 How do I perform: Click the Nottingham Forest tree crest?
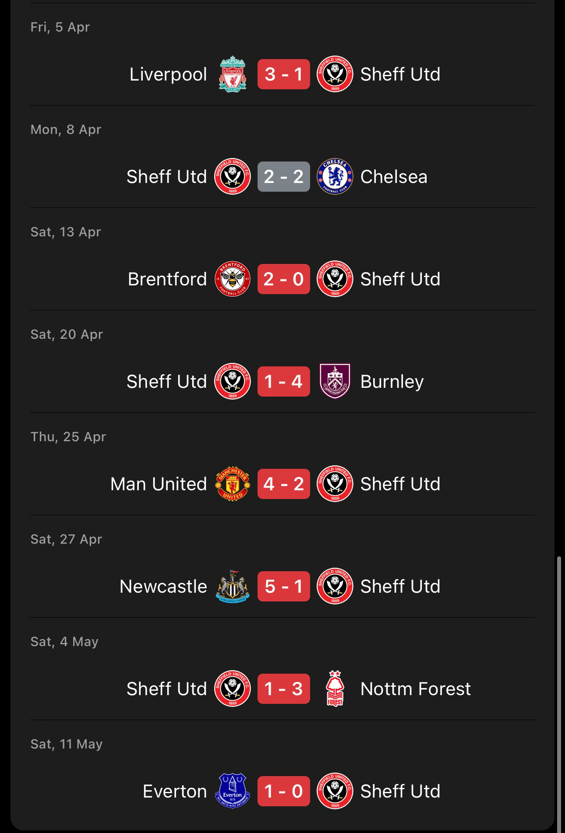pyautogui.click(x=335, y=689)
